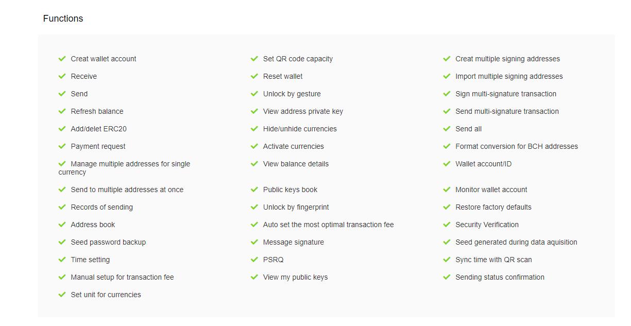Click the check icon beside Security Verification

point(447,225)
